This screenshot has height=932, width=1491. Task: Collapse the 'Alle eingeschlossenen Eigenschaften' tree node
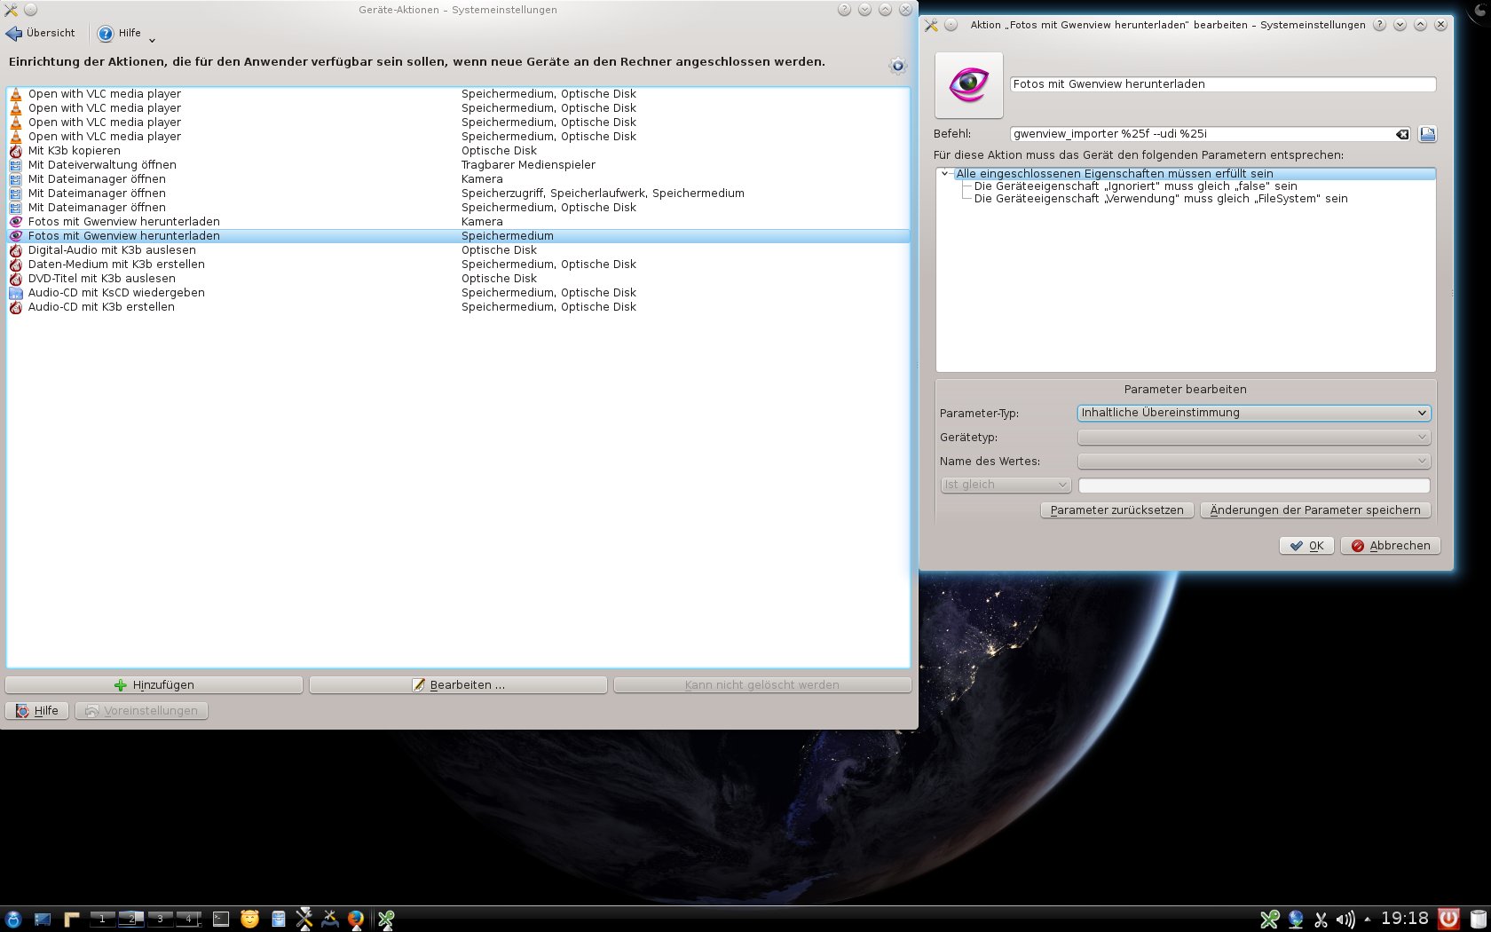pyautogui.click(x=945, y=174)
